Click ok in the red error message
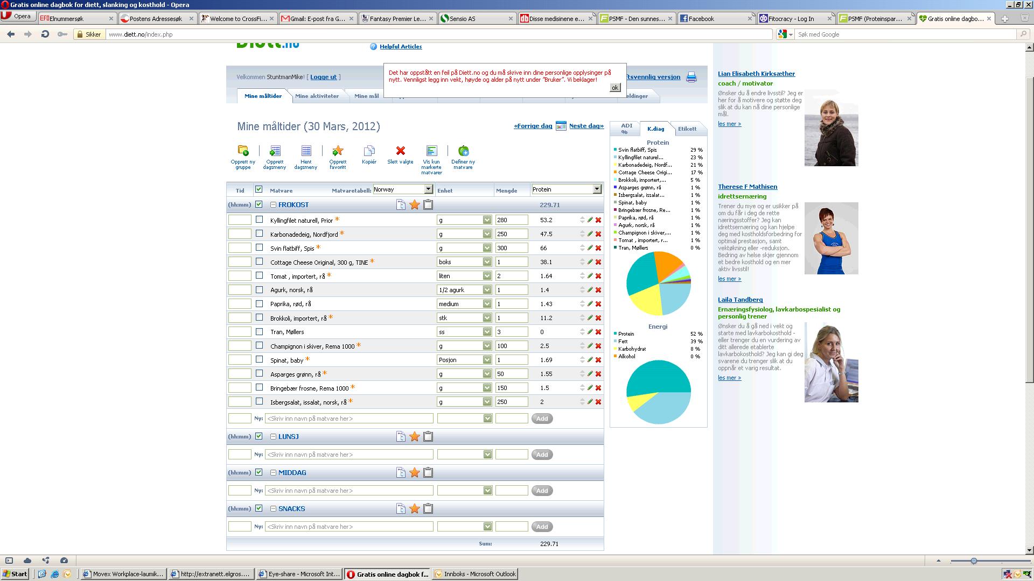Screen dimensions: 1034x581 point(615,88)
